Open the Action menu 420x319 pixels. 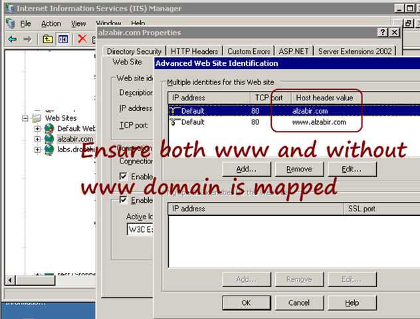[51, 24]
